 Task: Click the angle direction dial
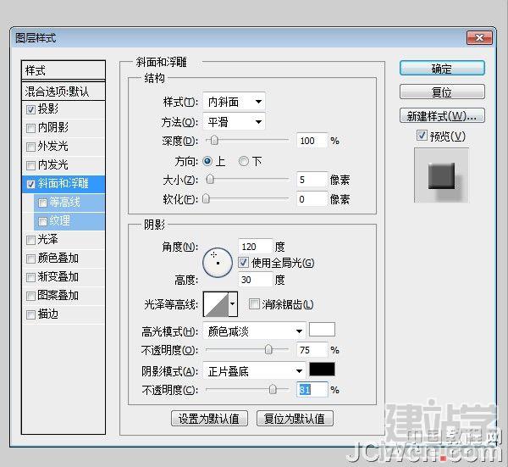pyautogui.click(x=218, y=263)
